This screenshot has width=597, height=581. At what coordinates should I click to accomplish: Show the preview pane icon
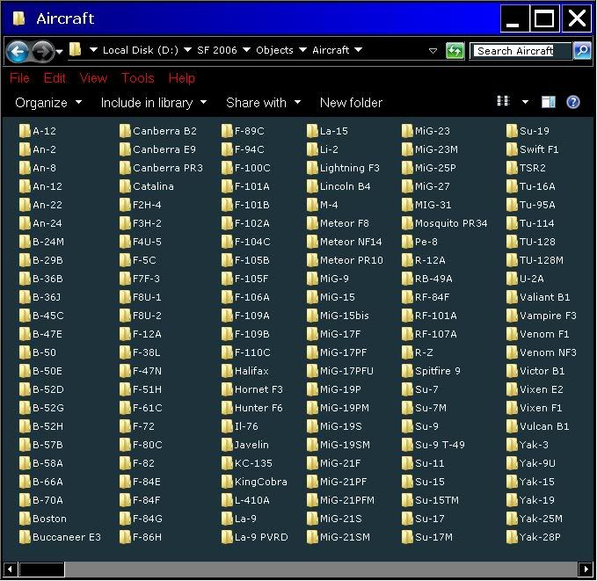(x=548, y=102)
